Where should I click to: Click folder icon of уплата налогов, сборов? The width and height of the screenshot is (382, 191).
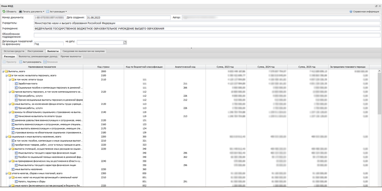10,173
